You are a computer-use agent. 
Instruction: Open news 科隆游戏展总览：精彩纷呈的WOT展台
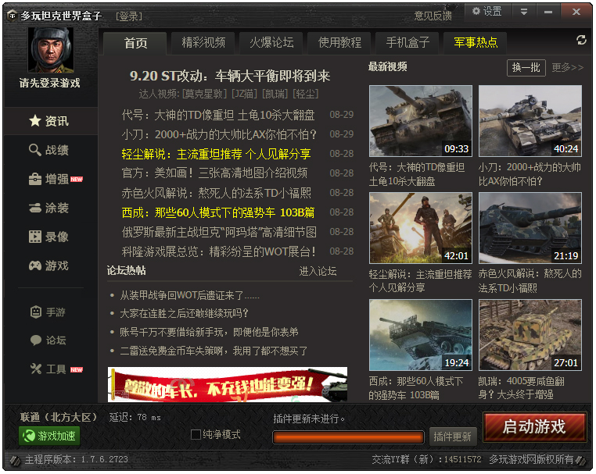(x=218, y=251)
